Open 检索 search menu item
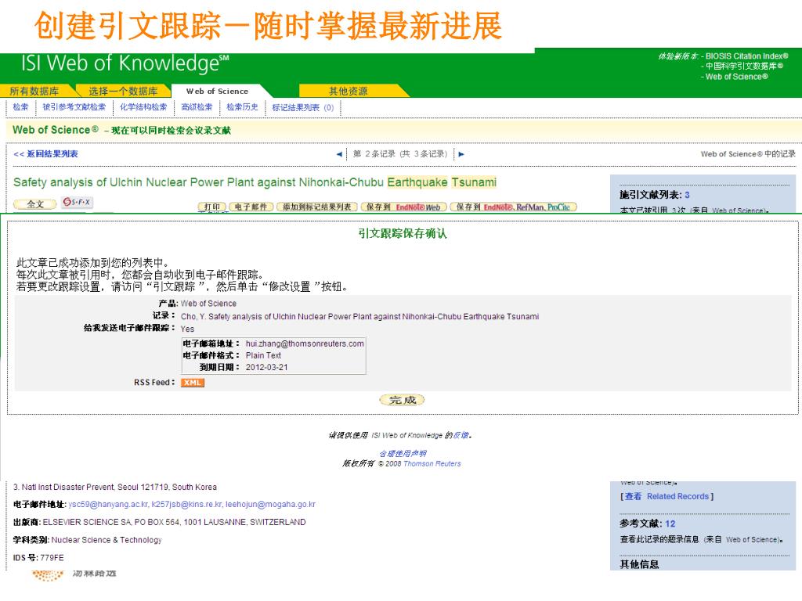This screenshot has height=601, width=802. click(21, 106)
